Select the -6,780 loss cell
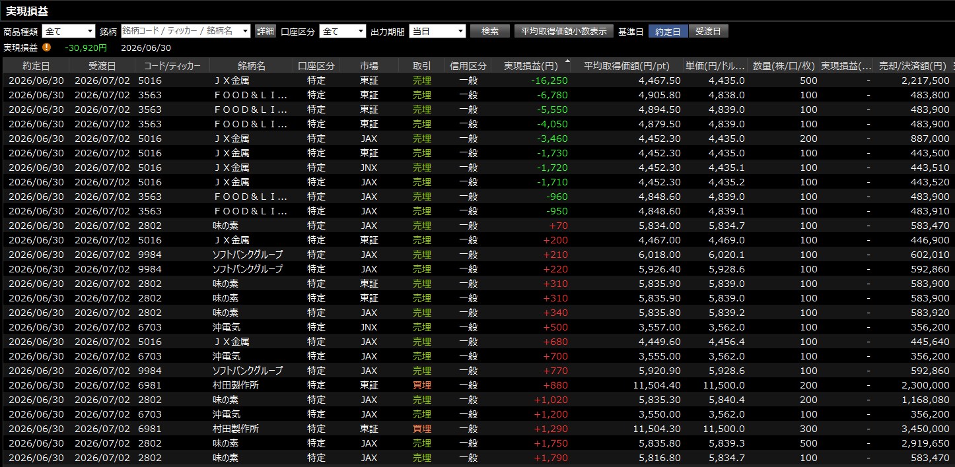The width and height of the screenshot is (955, 467). [x=551, y=95]
